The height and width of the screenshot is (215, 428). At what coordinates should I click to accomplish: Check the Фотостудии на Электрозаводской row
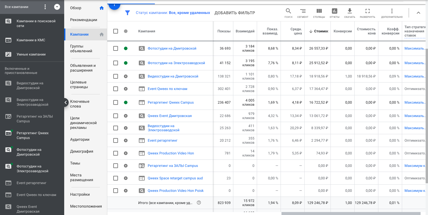pyautogui.click(x=116, y=63)
